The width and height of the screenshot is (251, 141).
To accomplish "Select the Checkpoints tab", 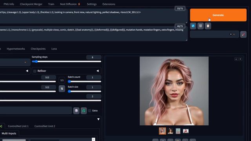I will coord(38,49).
